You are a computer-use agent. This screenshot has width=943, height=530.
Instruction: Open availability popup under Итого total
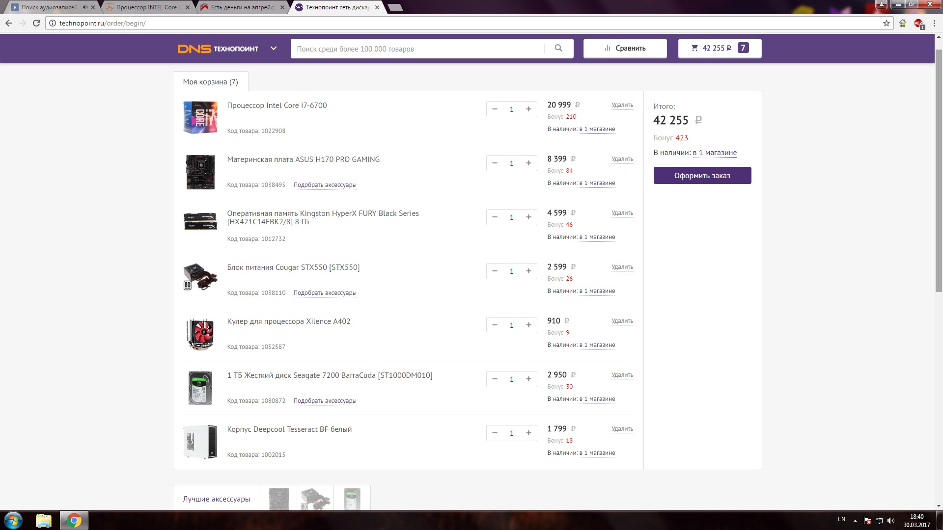click(715, 153)
